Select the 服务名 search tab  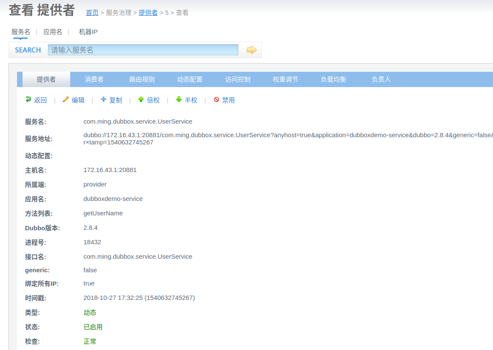pyautogui.click(x=21, y=32)
